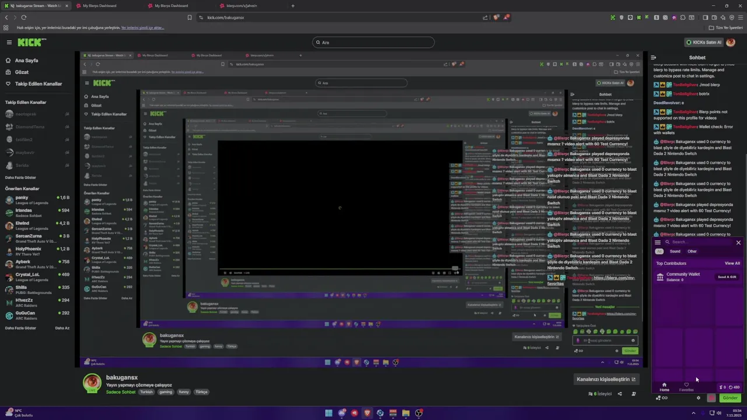
Task: Collapse recommended list with Daha Az
Action: (x=62, y=328)
